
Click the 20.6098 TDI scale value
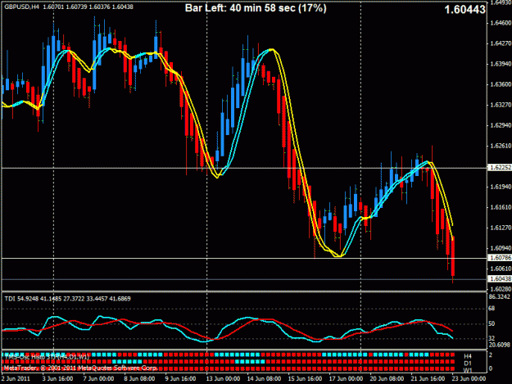(x=499, y=345)
